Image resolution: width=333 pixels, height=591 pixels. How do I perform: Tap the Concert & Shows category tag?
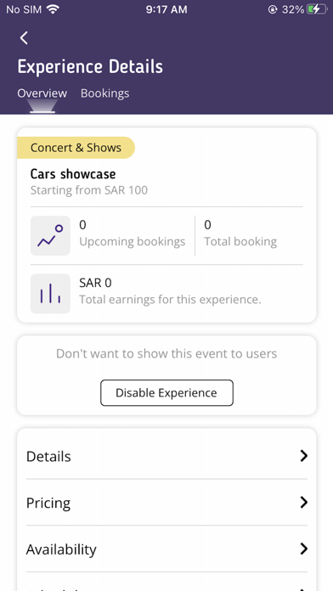click(x=76, y=148)
